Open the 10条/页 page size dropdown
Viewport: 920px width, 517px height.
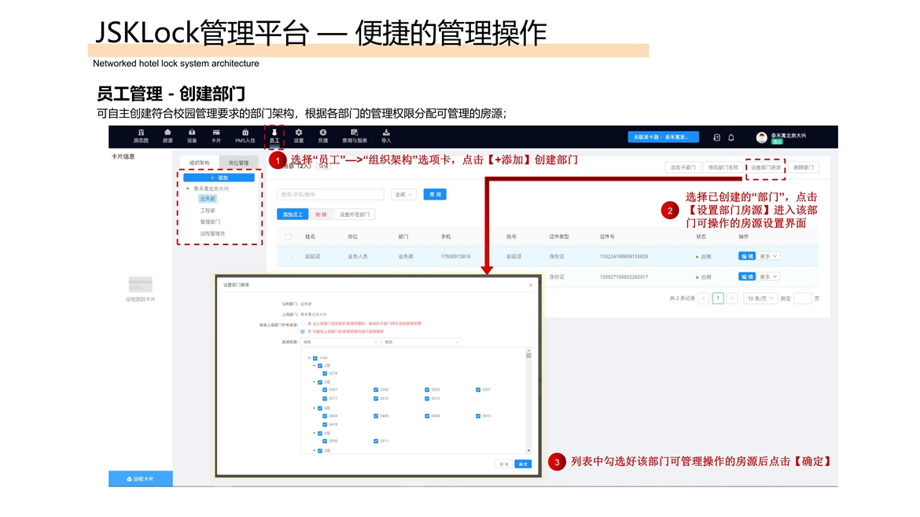pyautogui.click(x=760, y=299)
